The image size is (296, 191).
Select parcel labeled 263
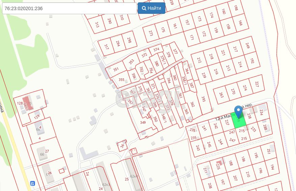pyautogui.click(x=221, y=95)
